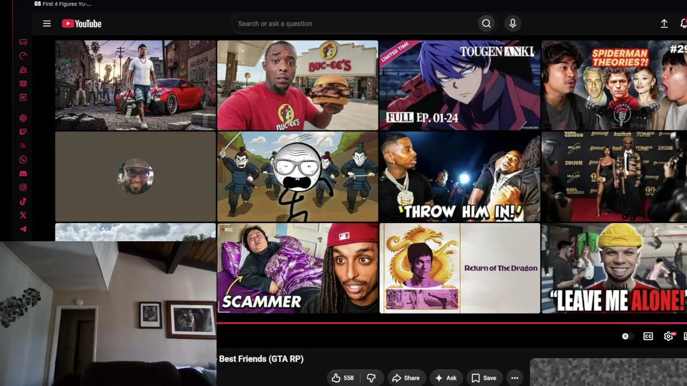
Task: Open ChatGPT from the sidebar
Action: (x=23, y=118)
